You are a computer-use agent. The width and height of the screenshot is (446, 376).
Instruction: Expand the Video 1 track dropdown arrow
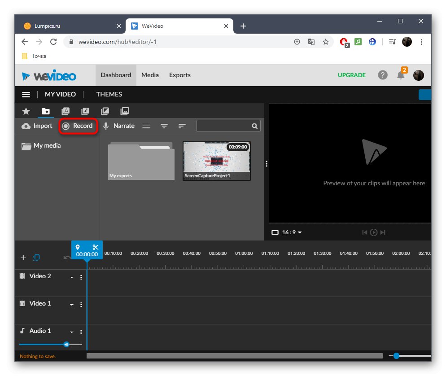(71, 304)
